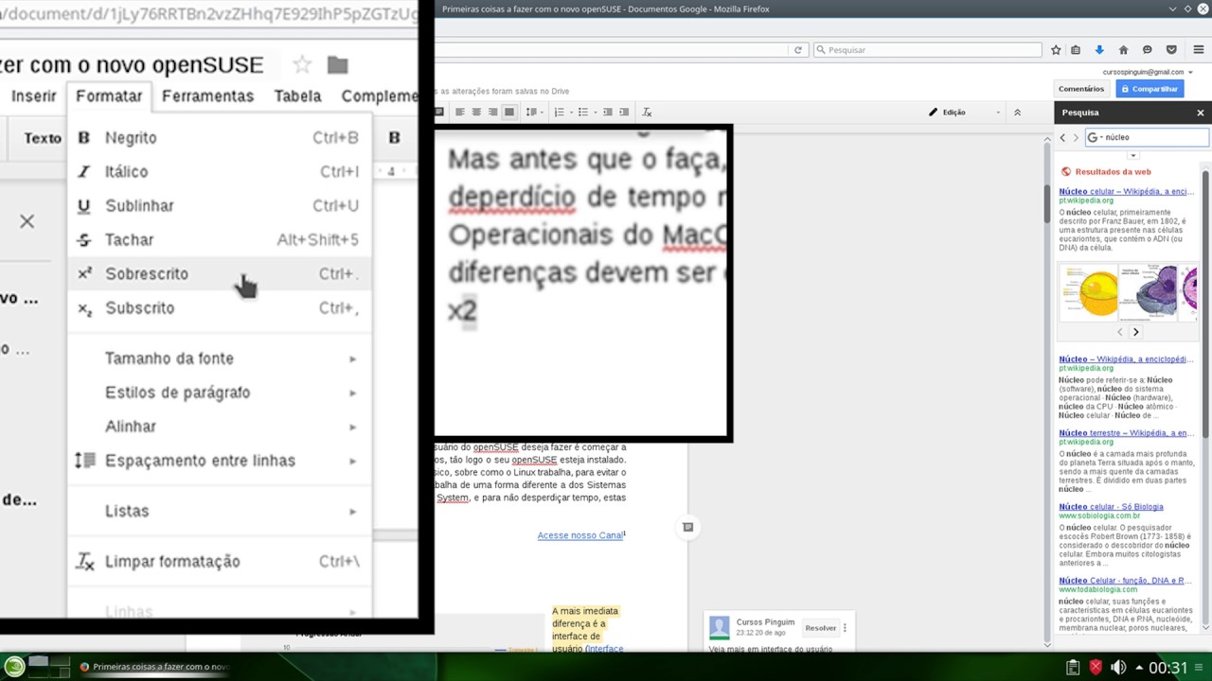The image size is (1212, 681).
Task: Open the Tabela menu
Action: tap(297, 96)
